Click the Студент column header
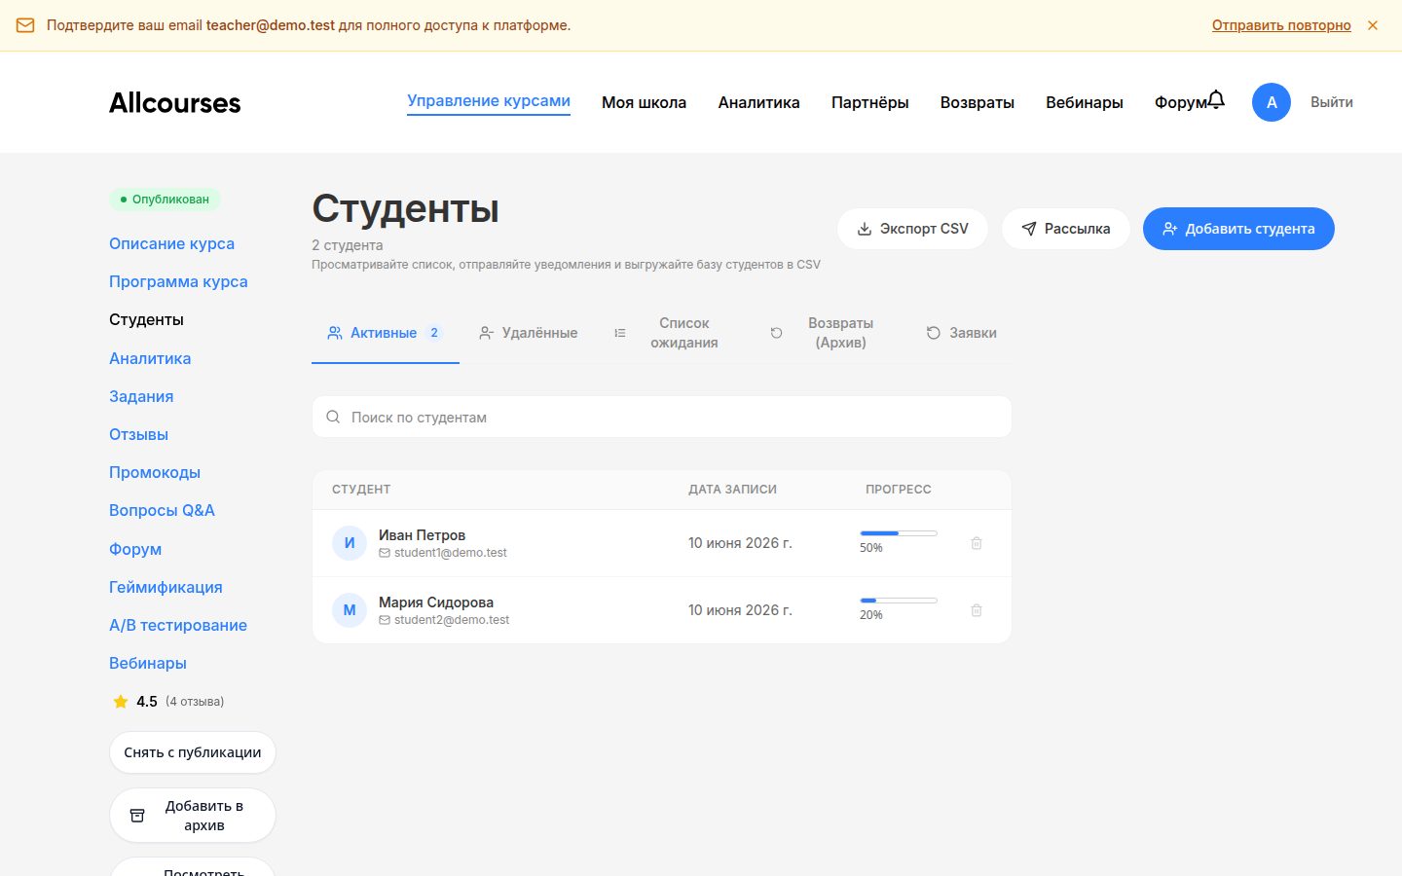Image resolution: width=1402 pixels, height=876 pixels. 361,490
